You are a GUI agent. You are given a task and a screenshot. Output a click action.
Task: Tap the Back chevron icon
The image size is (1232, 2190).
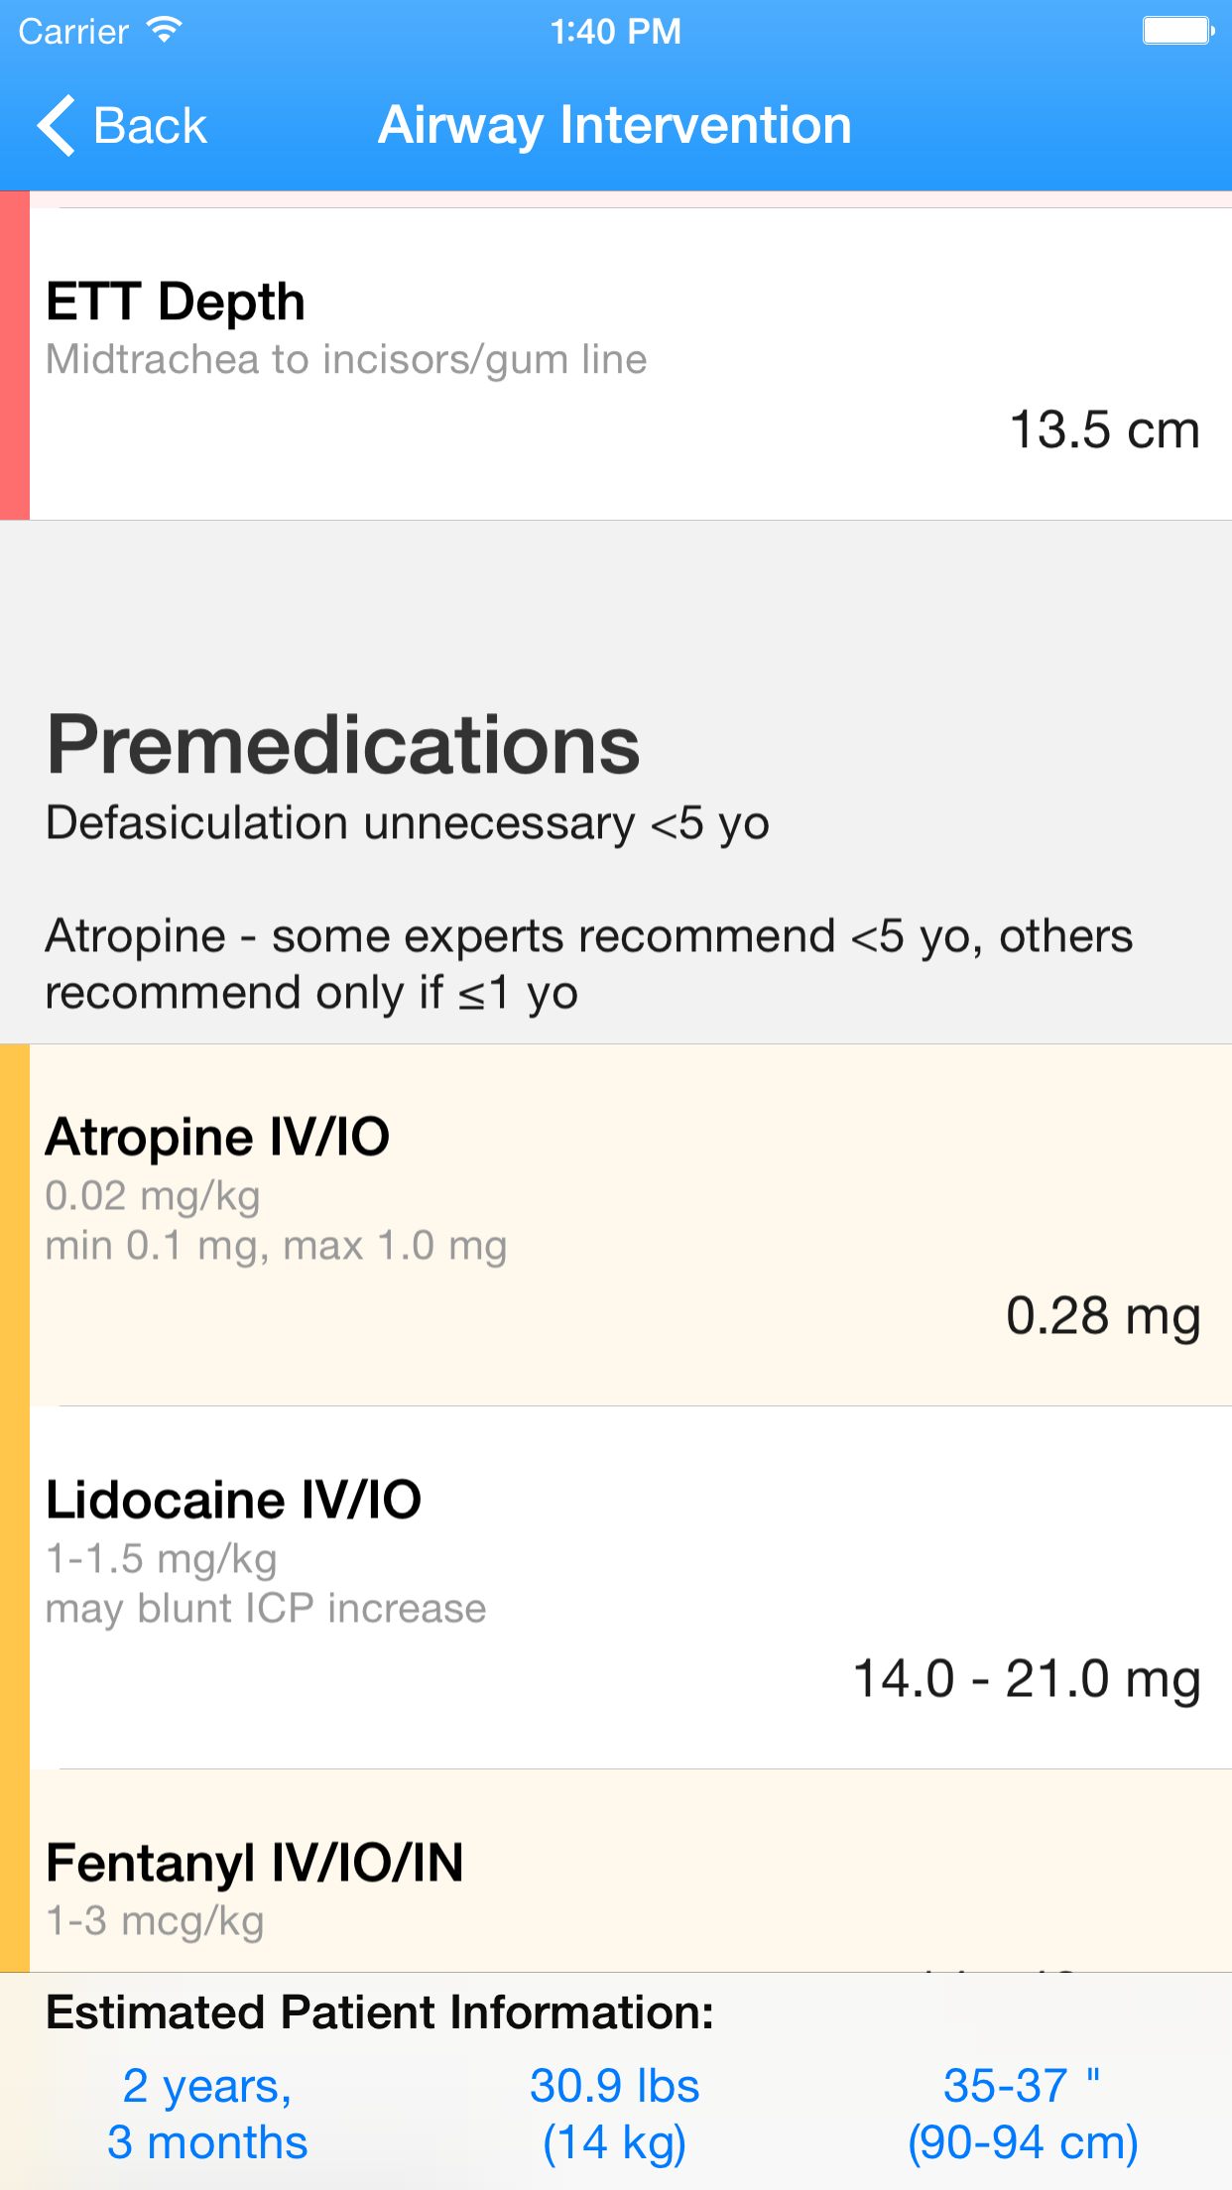[x=57, y=126]
